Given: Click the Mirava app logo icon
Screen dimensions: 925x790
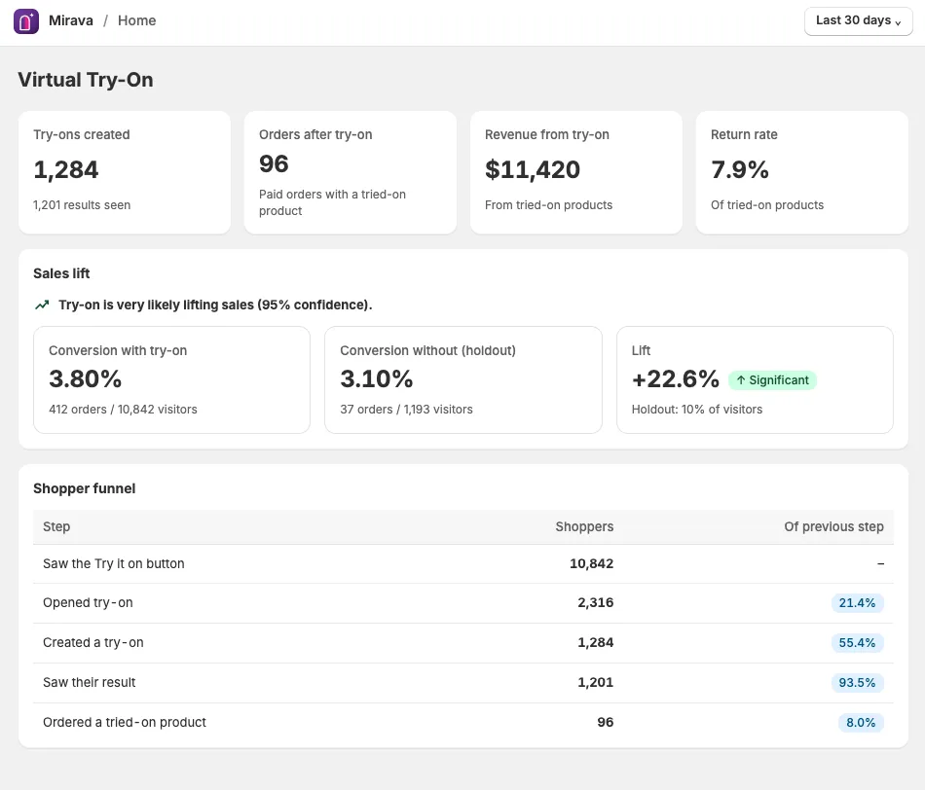Looking at the screenshot, I should click(26, 21).
